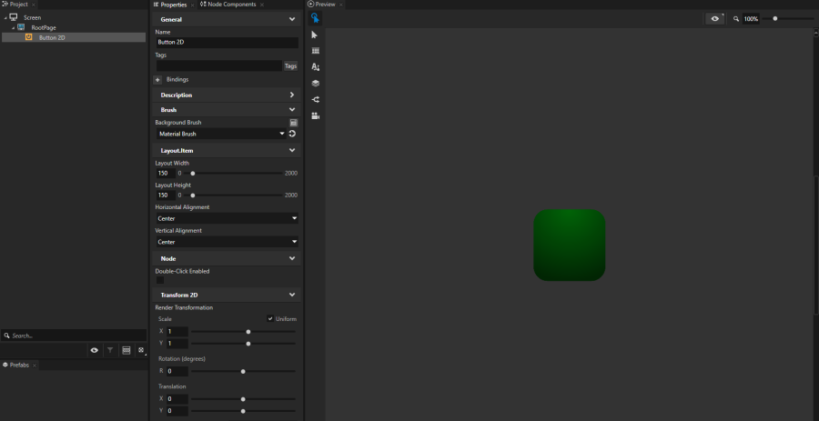Click the plus icon next to Bindings

pyautogui.click(x=157, y=80)
